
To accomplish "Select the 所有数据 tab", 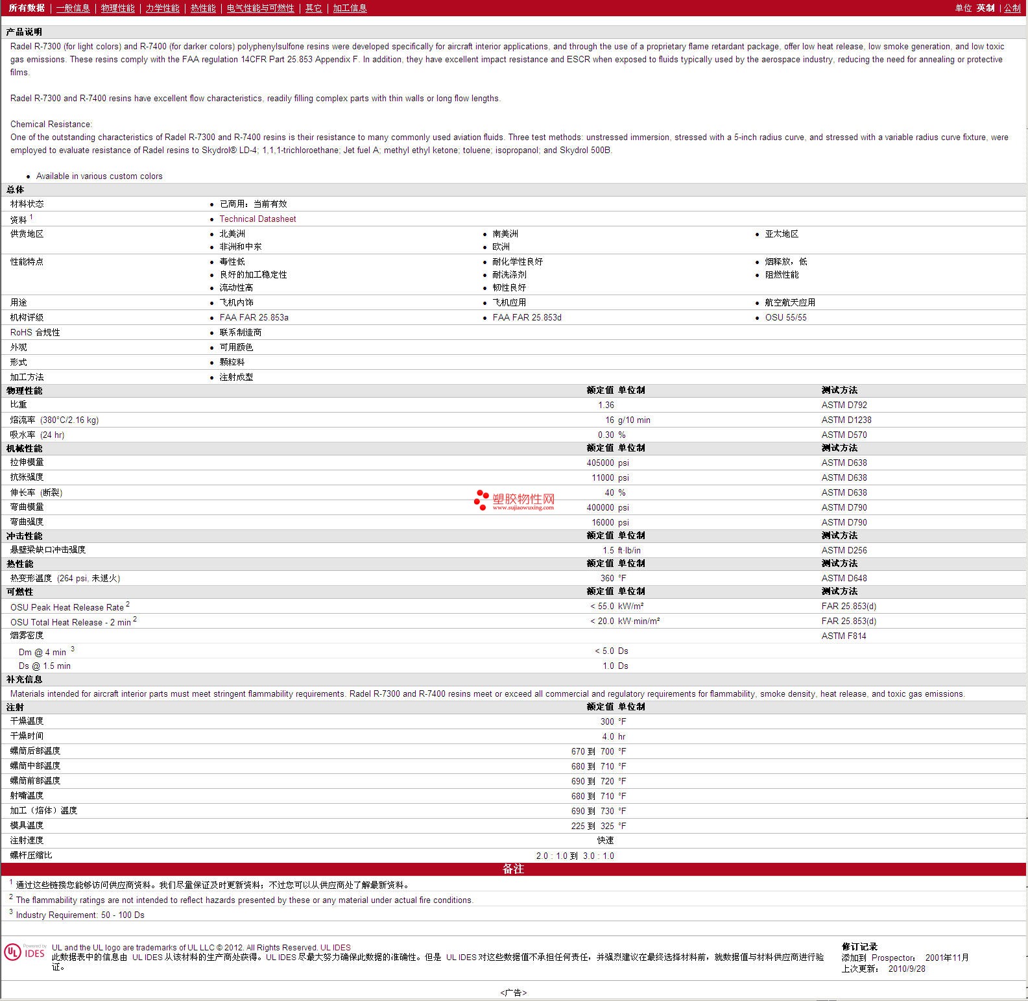I will 27,8.
